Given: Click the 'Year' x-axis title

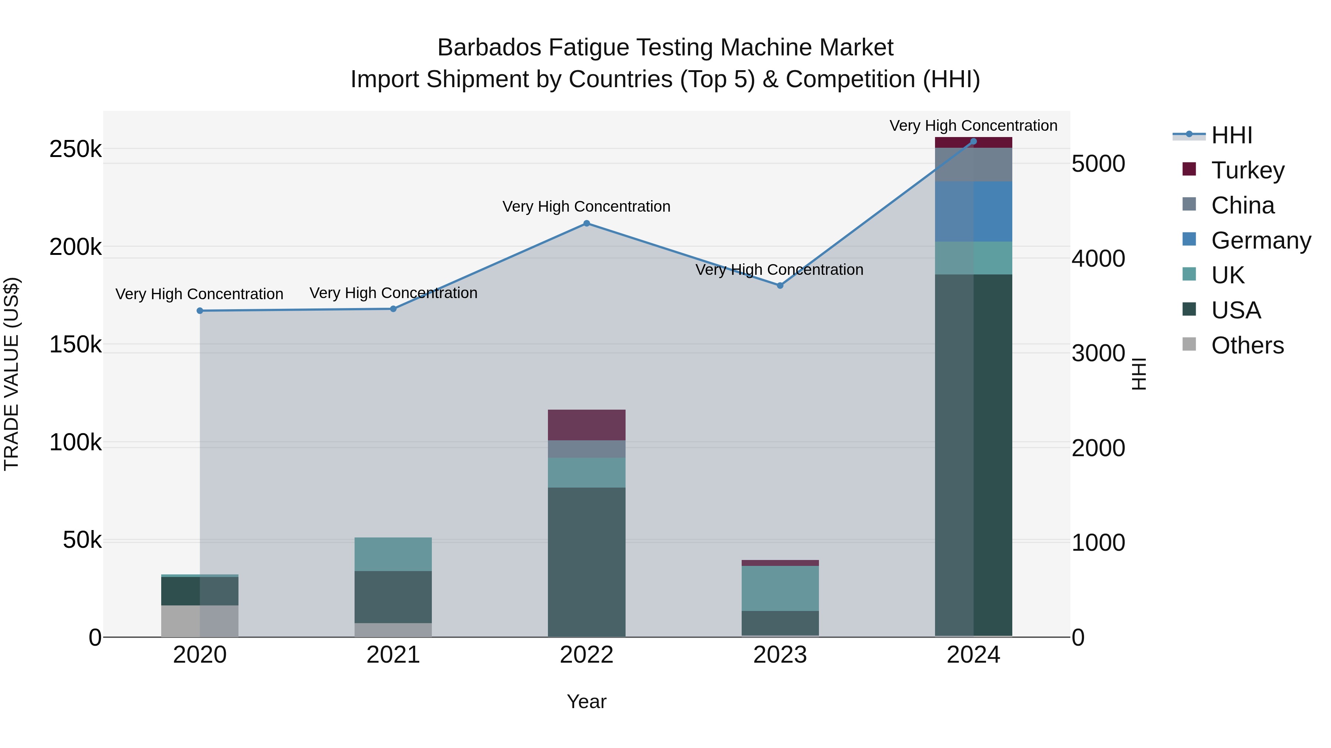Looking at the screenshot, I should (x=586, y=702).
